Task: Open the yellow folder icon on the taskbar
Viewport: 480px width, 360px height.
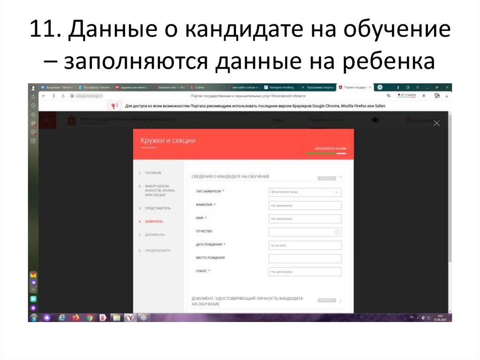Action: pyautogui.click(x=116, y=317)
